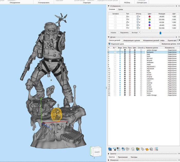Screen dimensions: 180x162
Task: Click transparency cube icon in bag row
Action: pyautogui.click(x=130, y=54)
